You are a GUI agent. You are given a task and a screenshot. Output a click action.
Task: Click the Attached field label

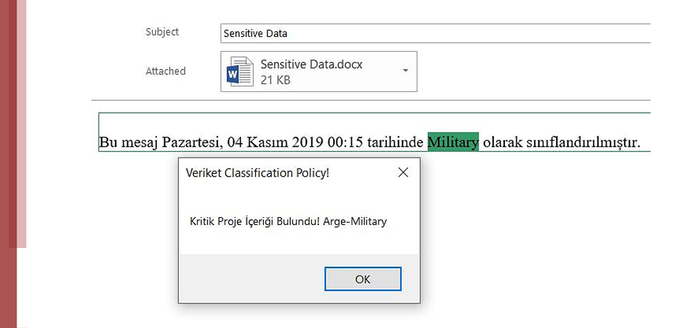tap(165, 71)
